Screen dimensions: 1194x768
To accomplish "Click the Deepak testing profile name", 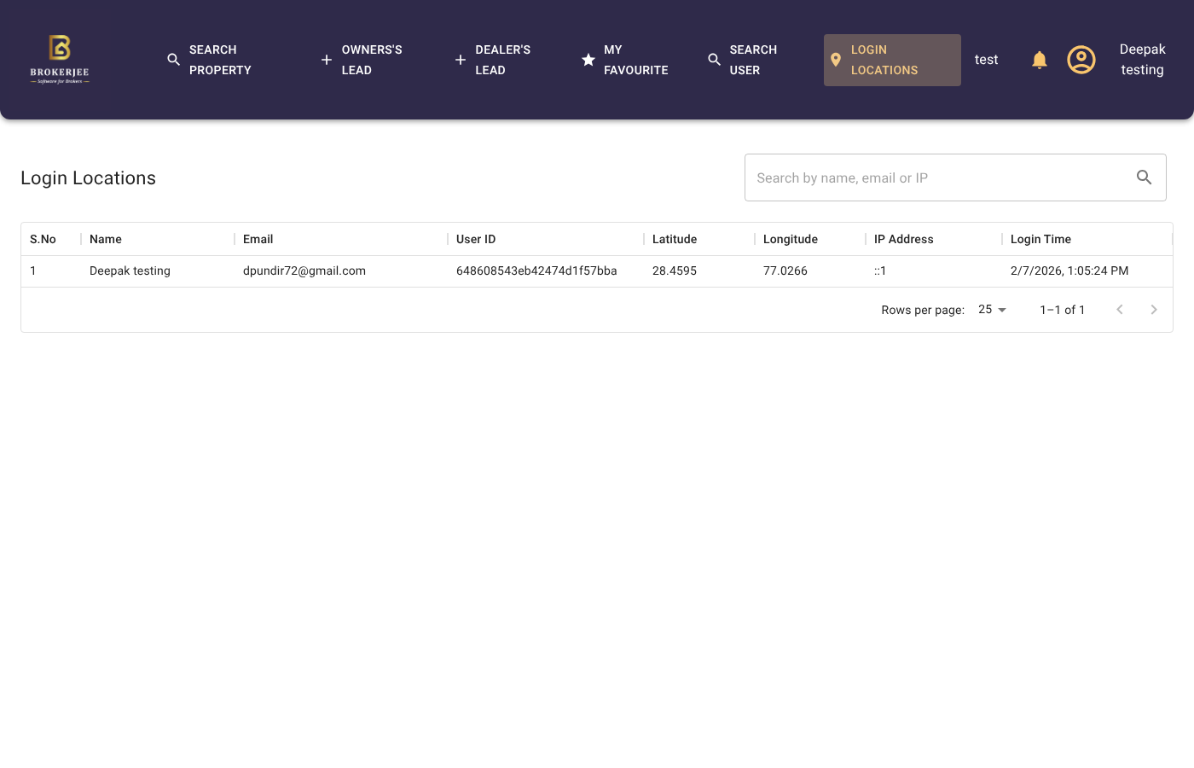I will point(1142,60).
